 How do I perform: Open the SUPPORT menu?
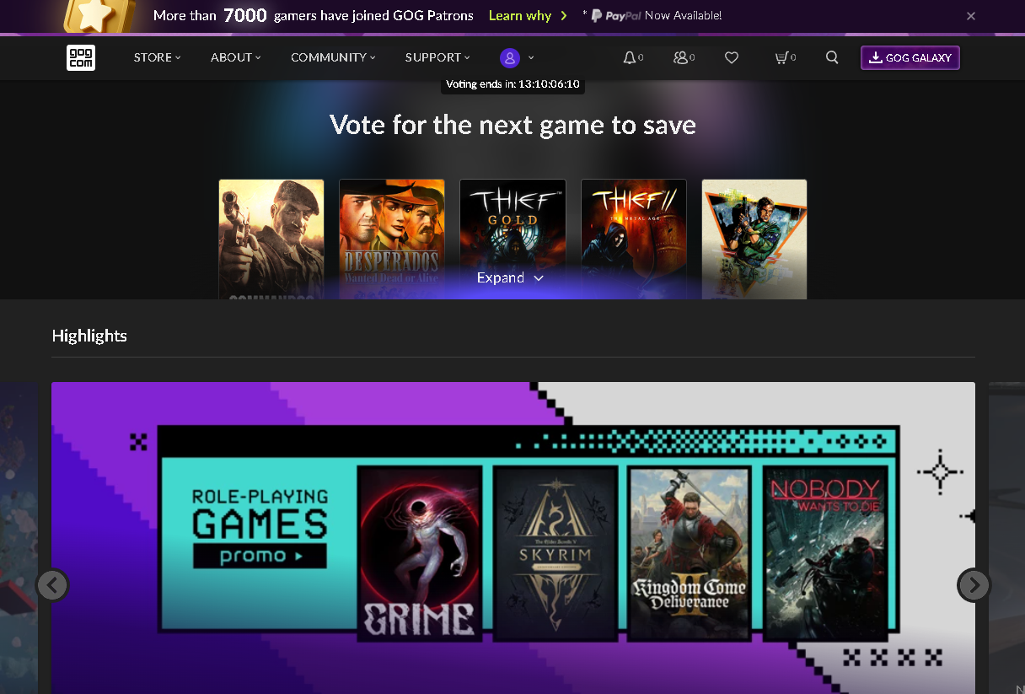(x=437, y=57)
